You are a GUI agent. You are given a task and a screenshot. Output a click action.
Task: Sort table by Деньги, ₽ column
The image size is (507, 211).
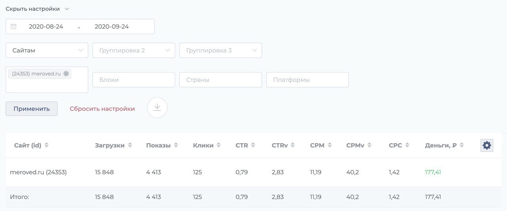tap(462, 146)
